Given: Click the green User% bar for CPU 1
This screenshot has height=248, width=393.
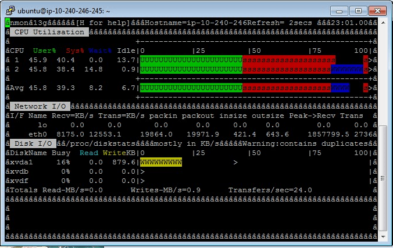Looking at the screenshot, I should 191,60.
